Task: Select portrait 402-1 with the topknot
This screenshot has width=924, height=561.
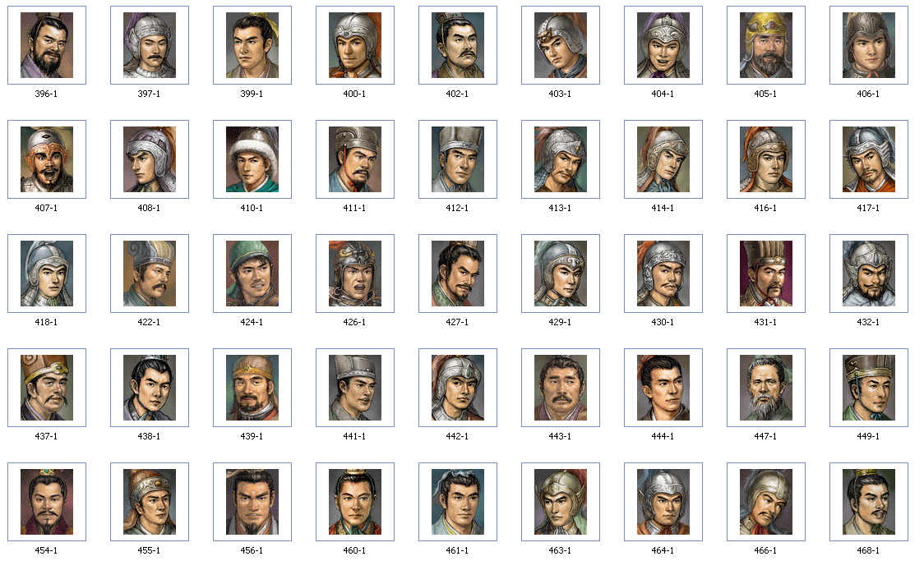Action: 457,45
